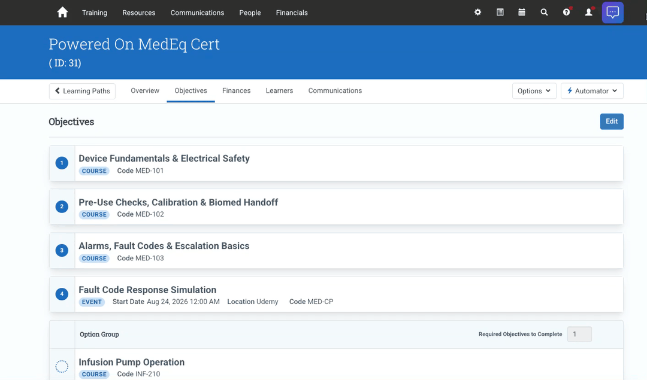This screenshot has width=647, height=380.
Task: Go back to Learning Paths
Action: click(x=82, y=91)
